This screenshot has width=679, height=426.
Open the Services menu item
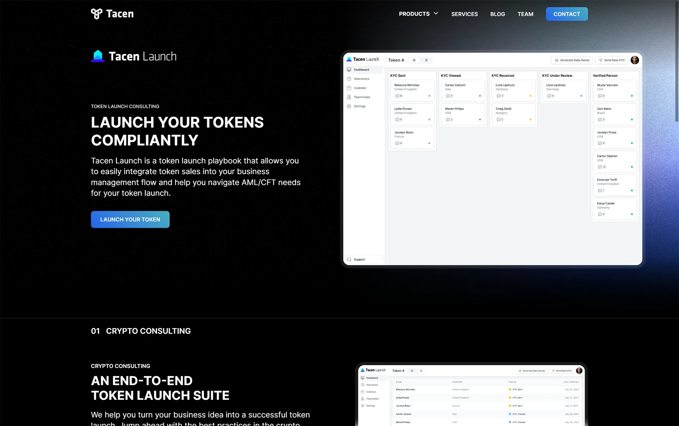click(464, 14)
